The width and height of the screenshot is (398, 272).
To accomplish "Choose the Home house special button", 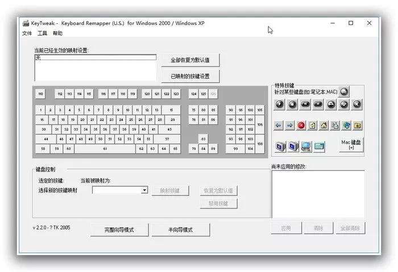I will click(324, 125).
